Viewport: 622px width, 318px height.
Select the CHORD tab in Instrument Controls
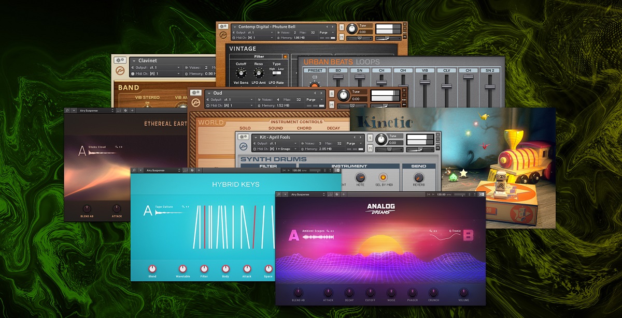click(x=304, y=128)
